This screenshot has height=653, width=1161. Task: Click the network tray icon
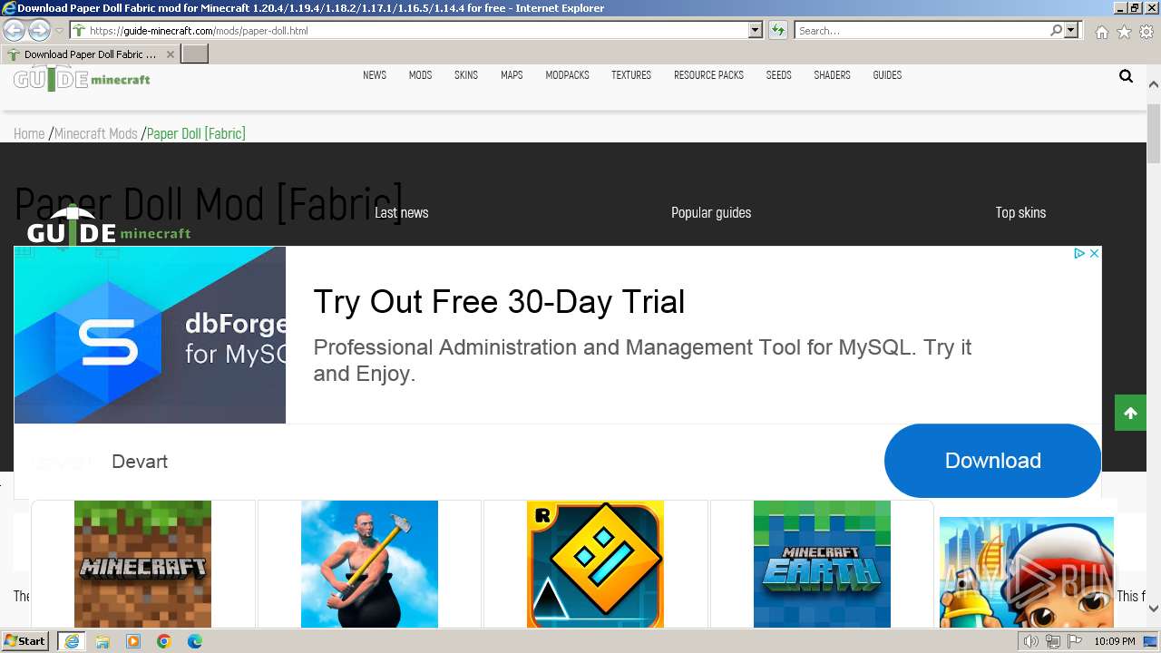coord(1053,641)
